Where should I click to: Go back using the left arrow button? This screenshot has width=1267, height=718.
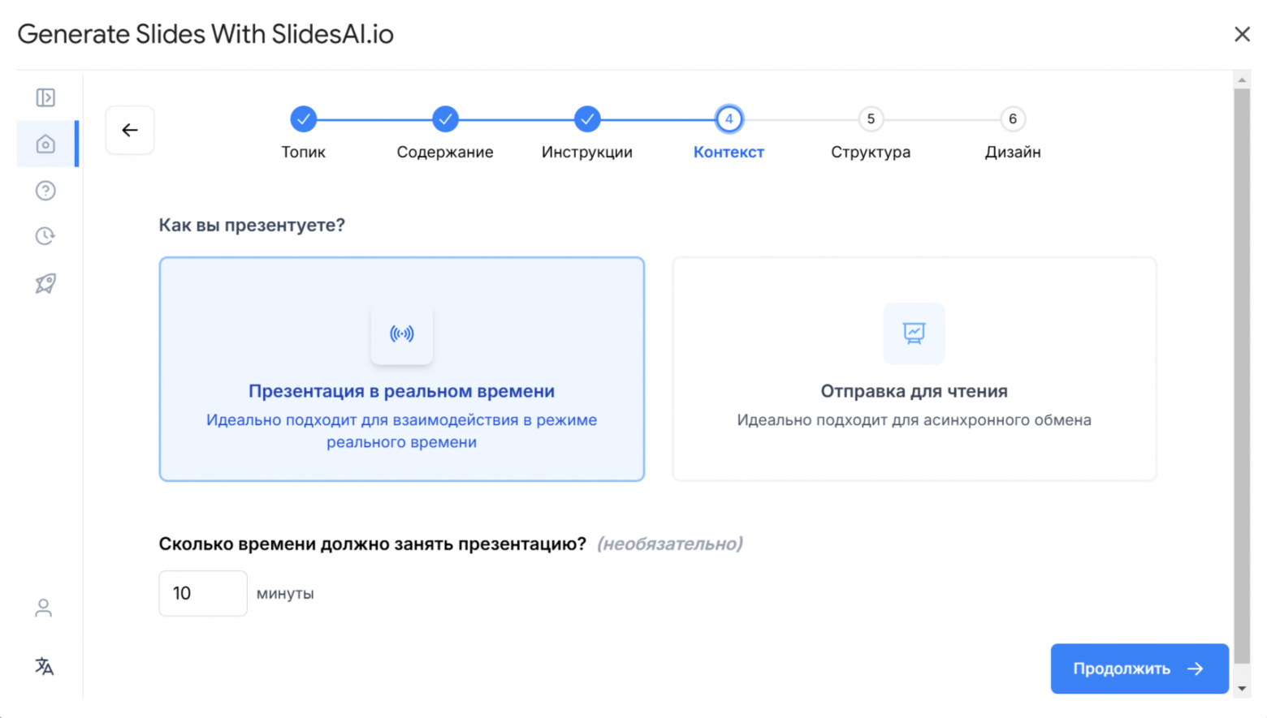[x=129, y=130]
